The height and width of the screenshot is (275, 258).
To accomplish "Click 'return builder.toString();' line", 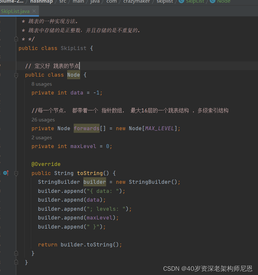I will (x=80, y=244).
